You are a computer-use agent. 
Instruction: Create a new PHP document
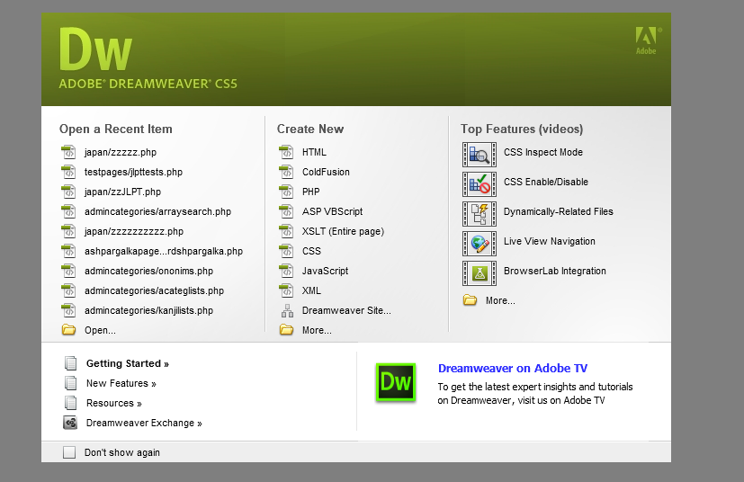coord(310,192)
